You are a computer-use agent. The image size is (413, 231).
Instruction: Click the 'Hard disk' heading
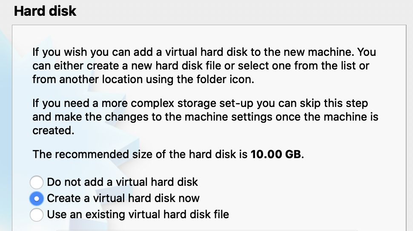tap(45, 11)
